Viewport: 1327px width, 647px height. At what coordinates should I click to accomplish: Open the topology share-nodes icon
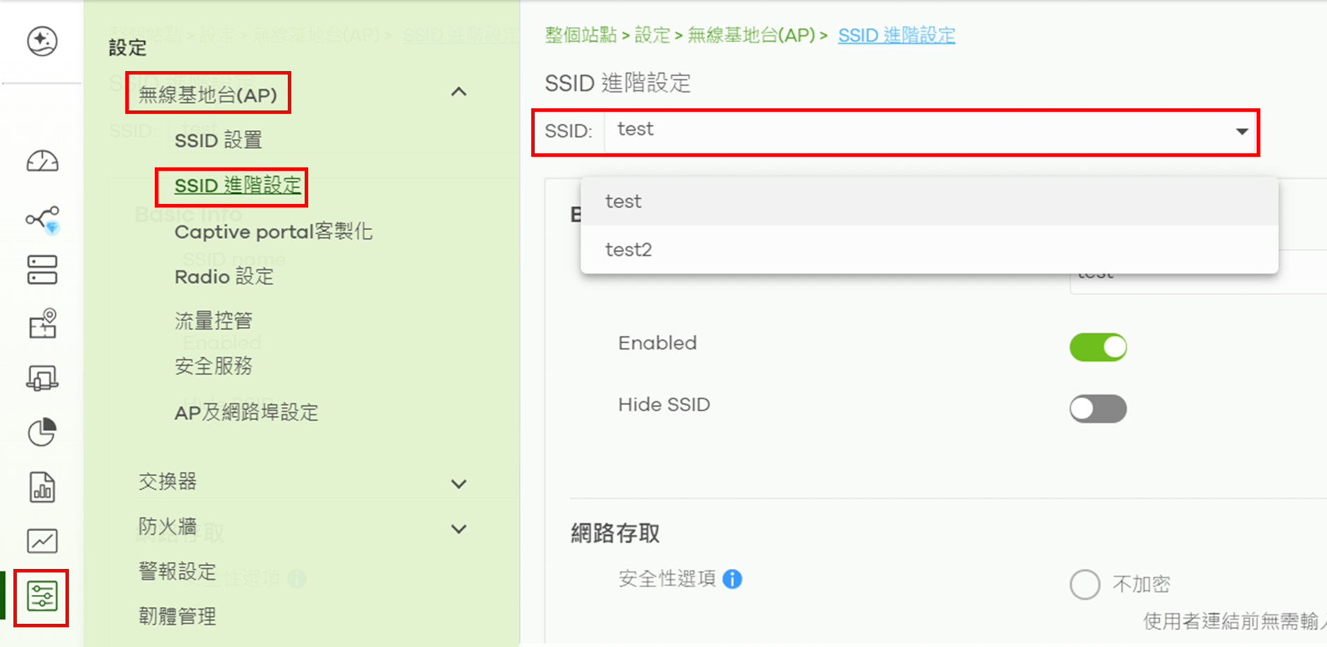(42, 219)
